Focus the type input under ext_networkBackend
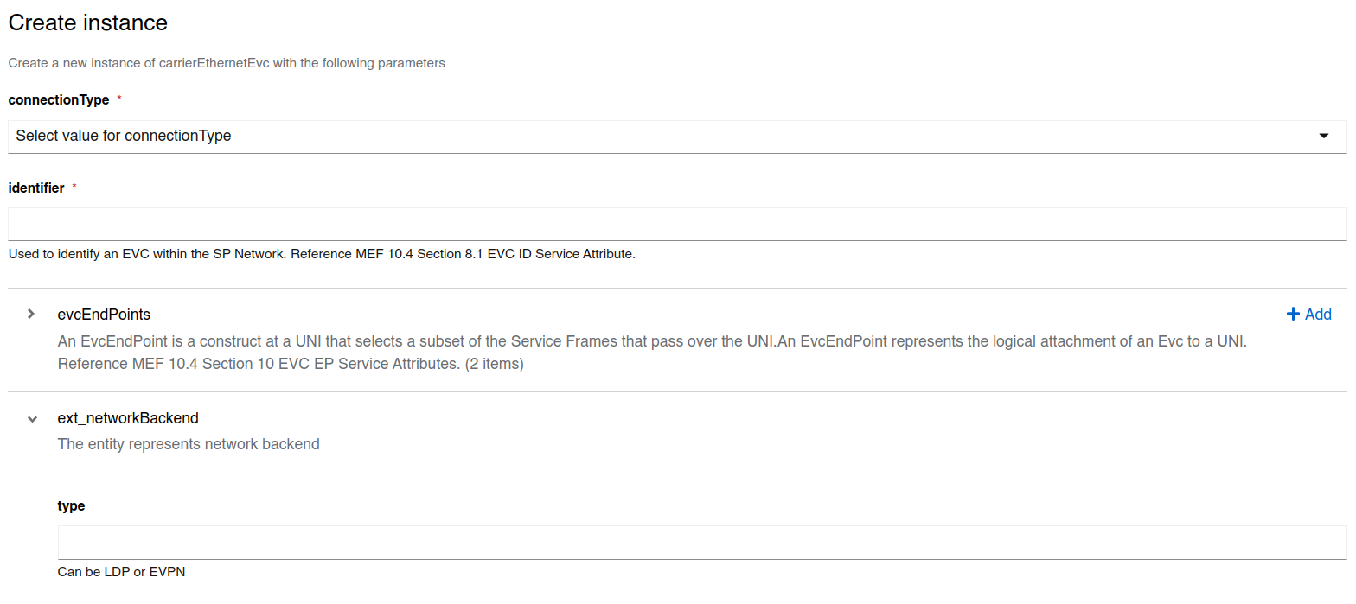This screenshot has height=604, width=1356. tap(605, 541)
